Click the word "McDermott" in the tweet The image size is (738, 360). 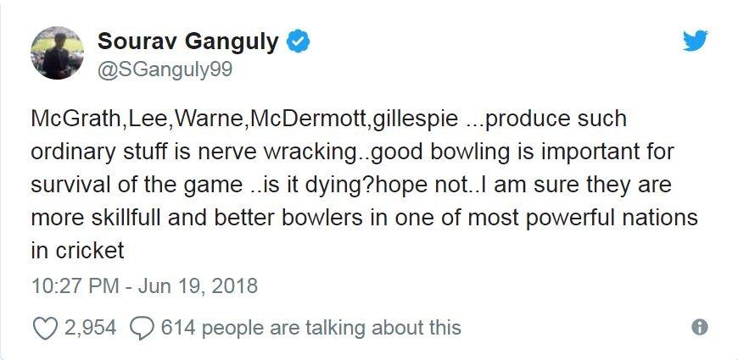tap(308, 119)
